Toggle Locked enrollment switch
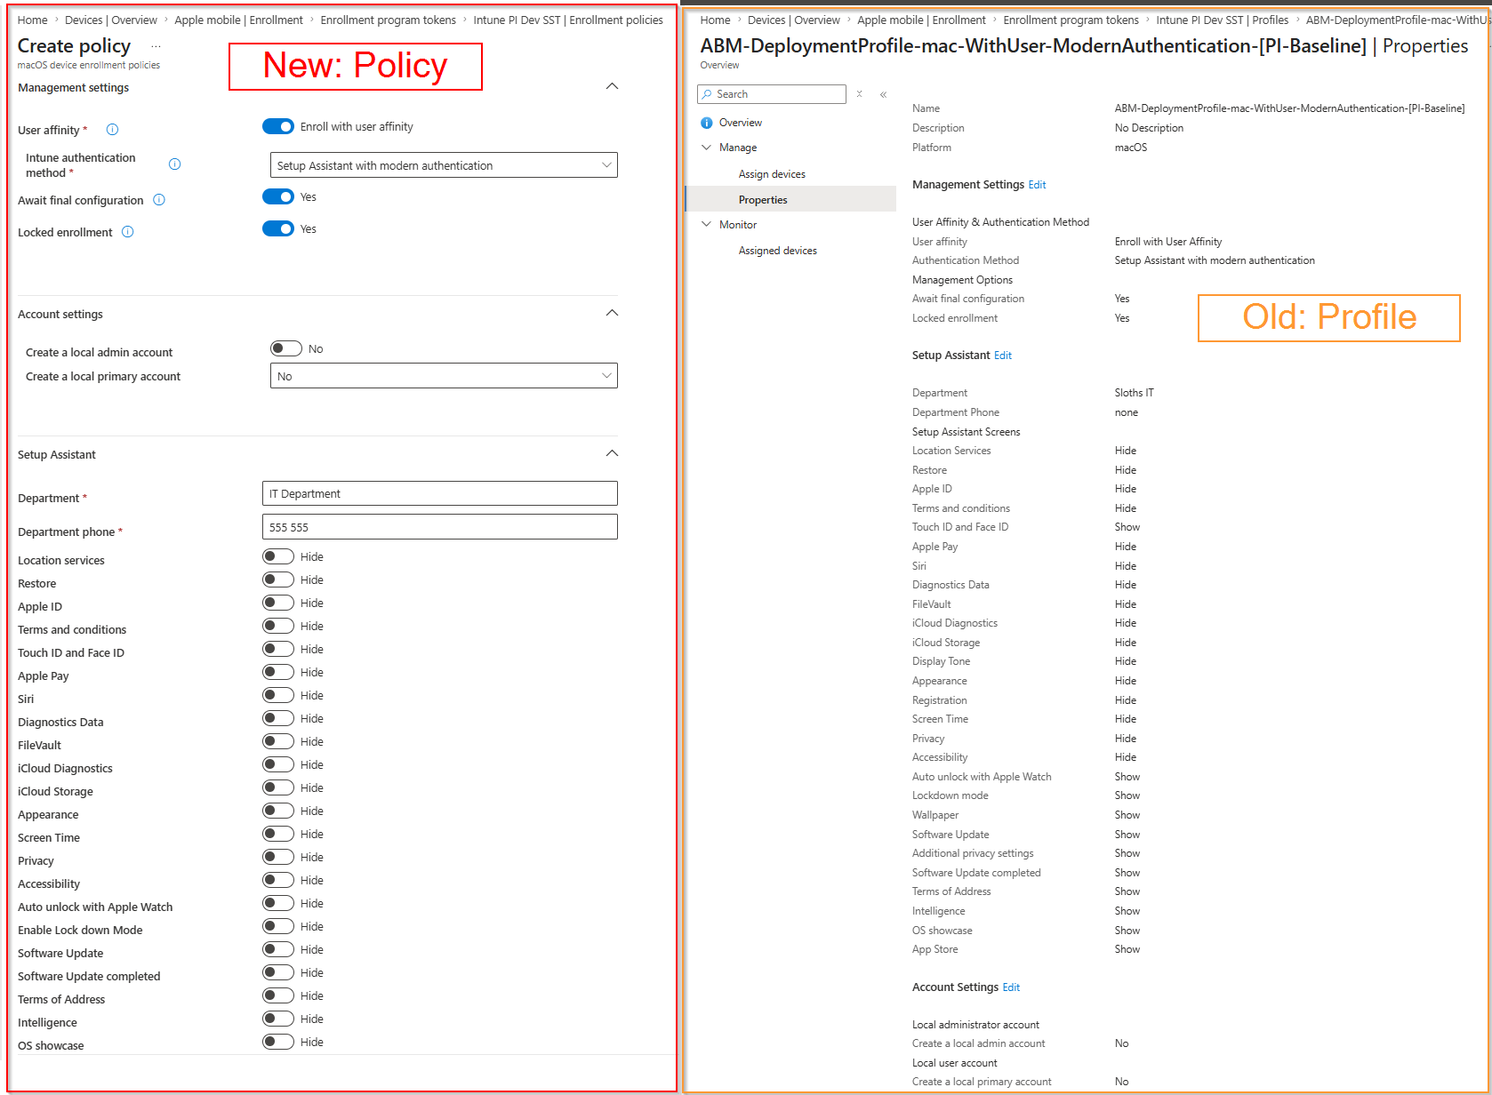 click(278, 228)
